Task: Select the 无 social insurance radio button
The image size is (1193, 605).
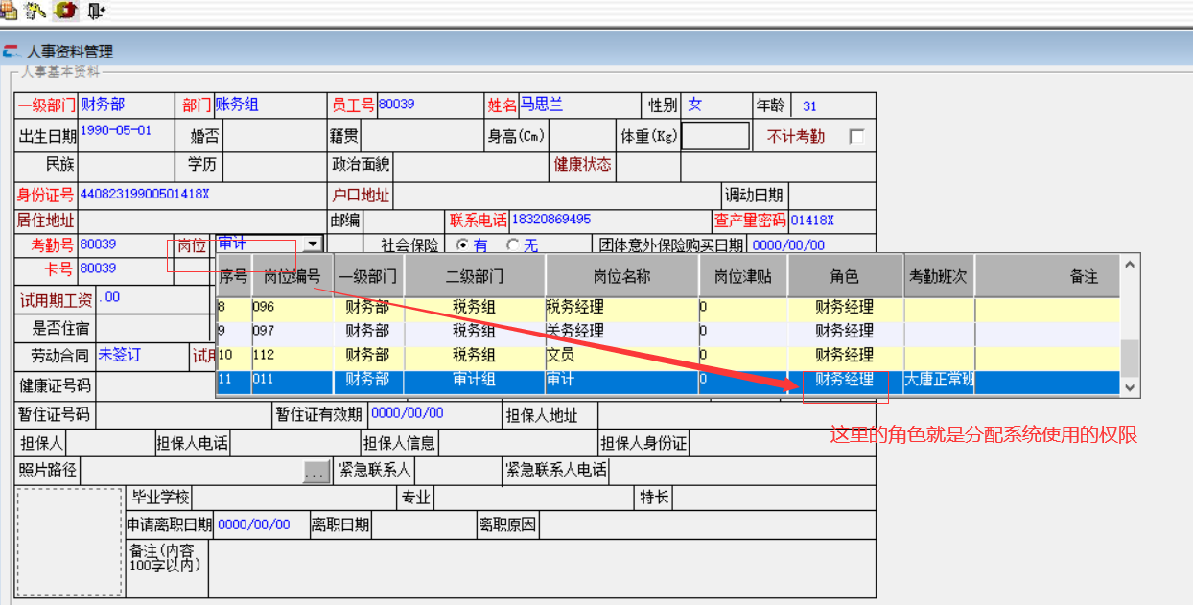Action: click(512, 245)
